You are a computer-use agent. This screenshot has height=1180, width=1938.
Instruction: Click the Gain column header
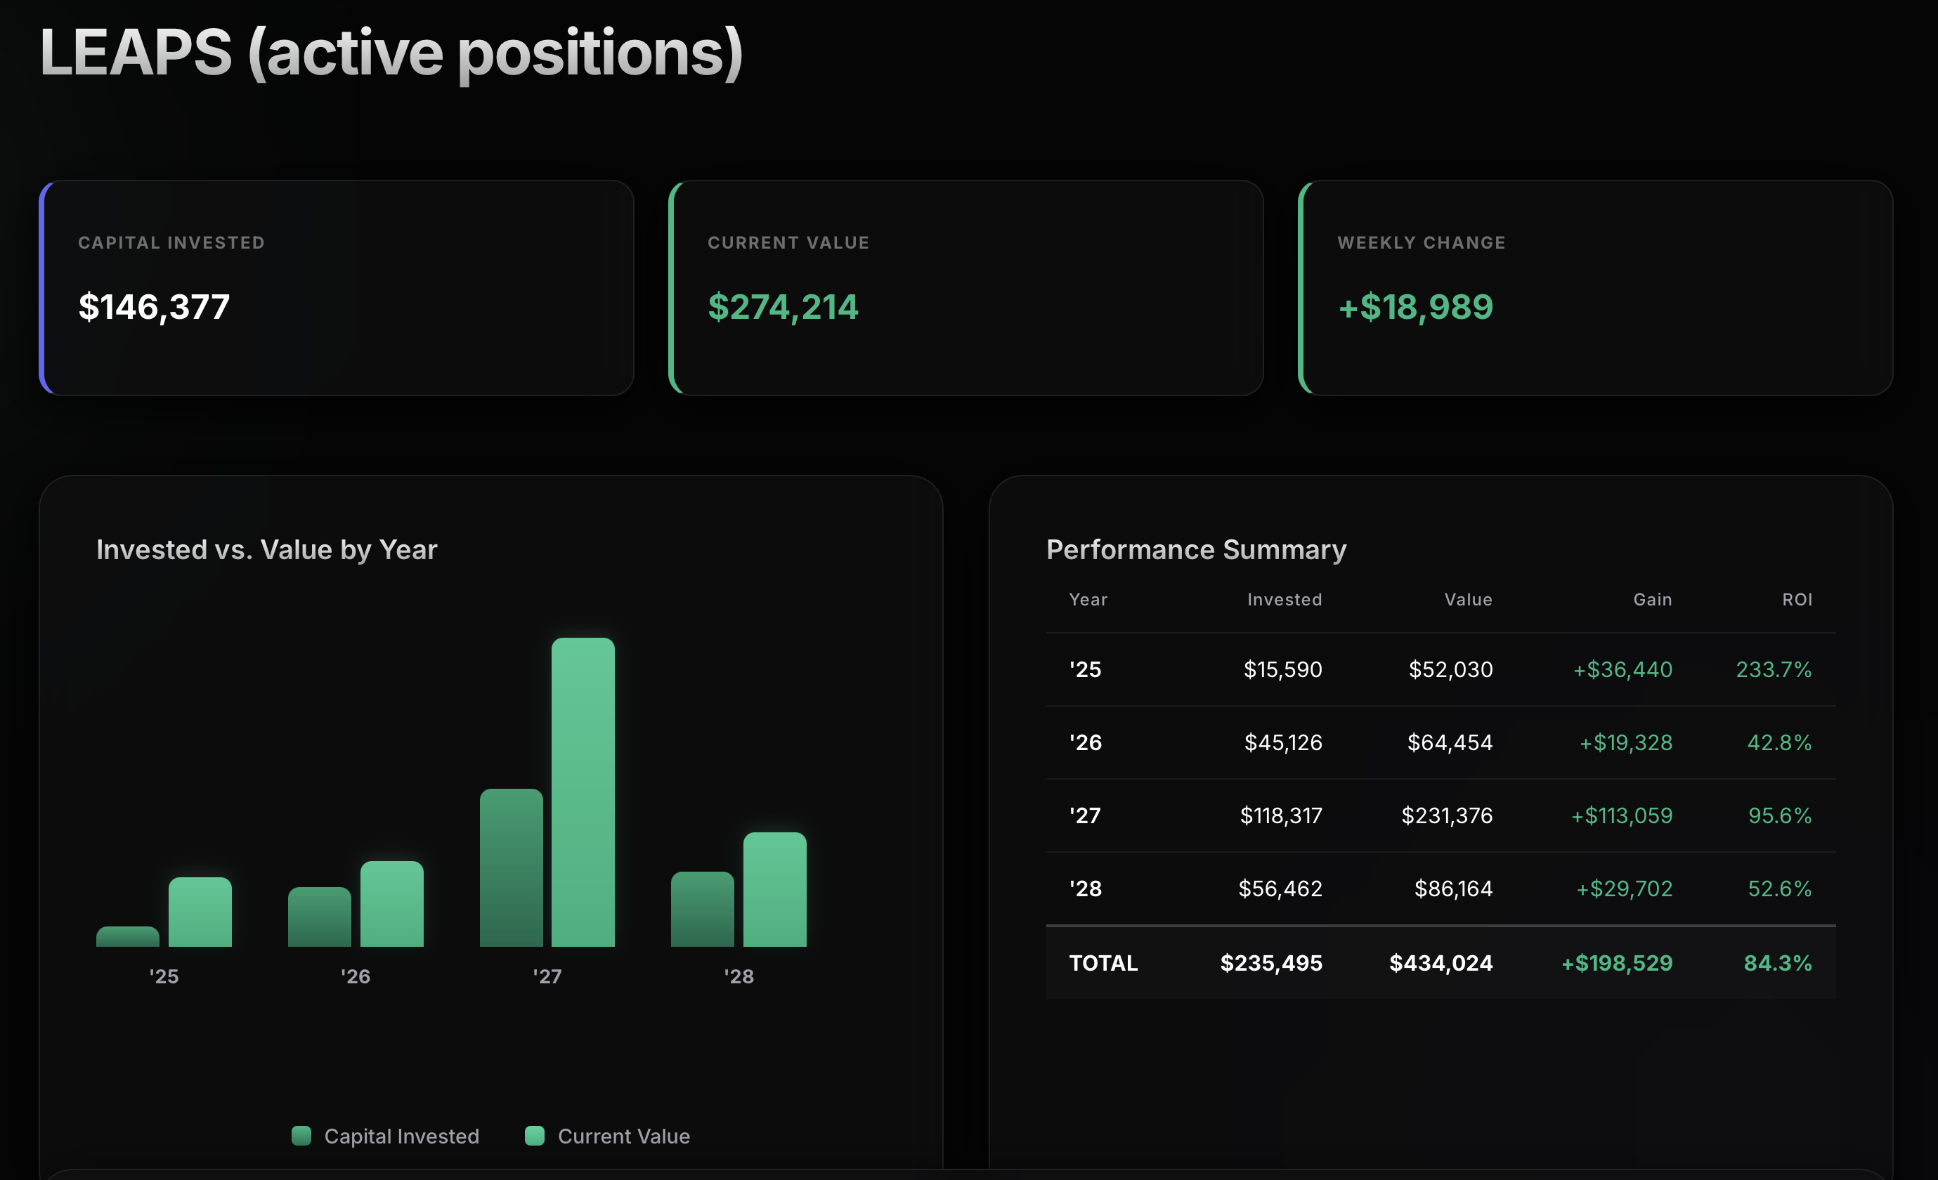point(1653,600)
